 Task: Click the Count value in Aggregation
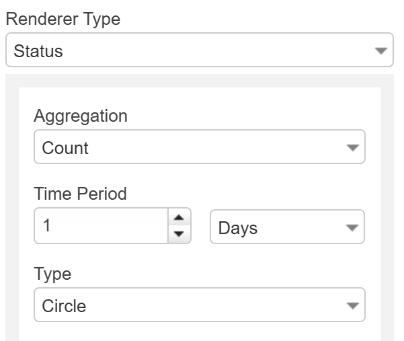point(65,148)
